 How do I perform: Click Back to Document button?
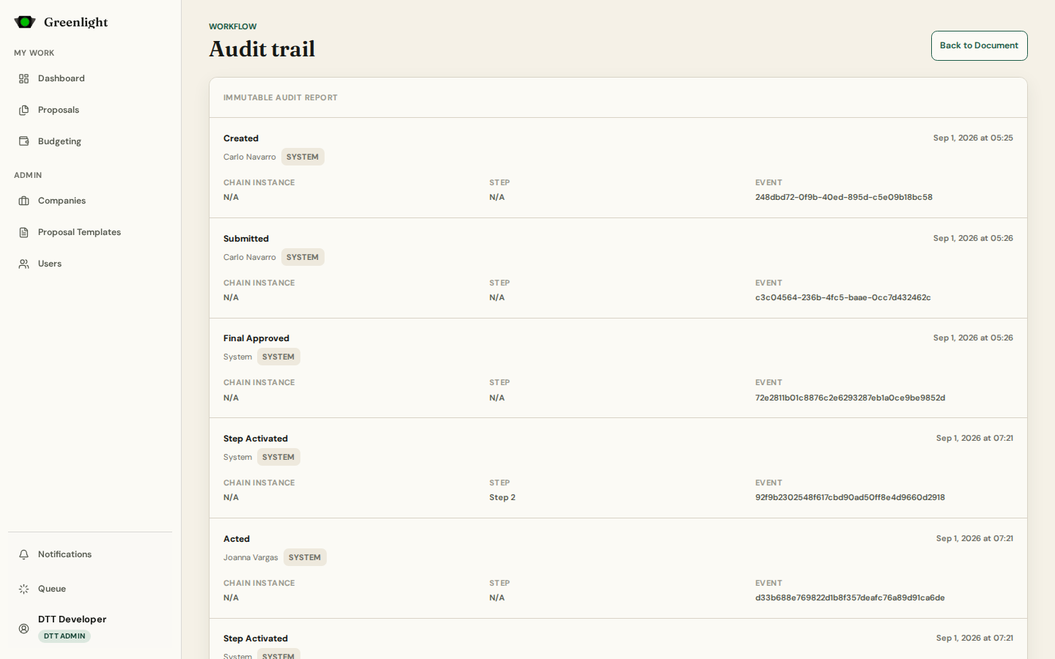[x=979, y=45]
